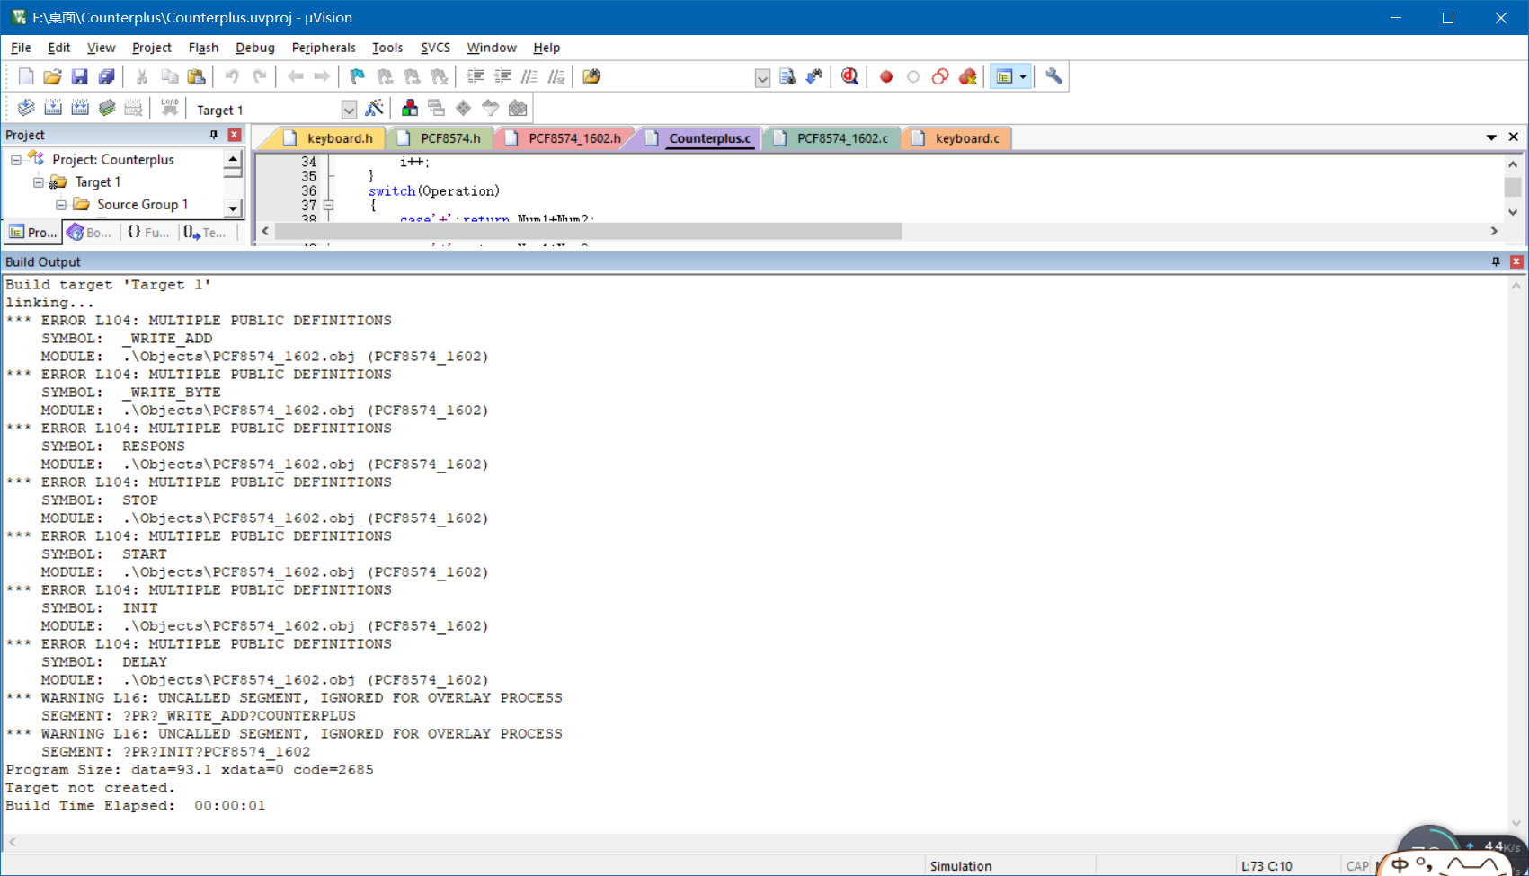Insert breakpoint with the red dot icon
Screen dimensions: 1529x876
(886, 77)
